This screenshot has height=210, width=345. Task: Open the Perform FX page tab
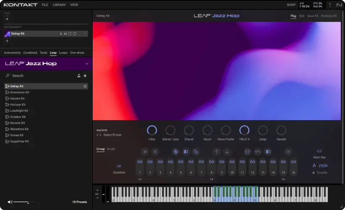pyautogui.click(x=329, y=16)
